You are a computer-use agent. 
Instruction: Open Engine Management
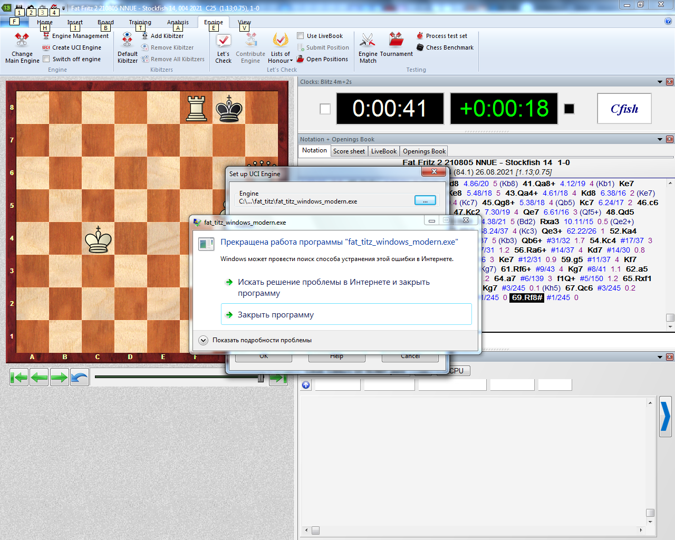tap(75, 36)
